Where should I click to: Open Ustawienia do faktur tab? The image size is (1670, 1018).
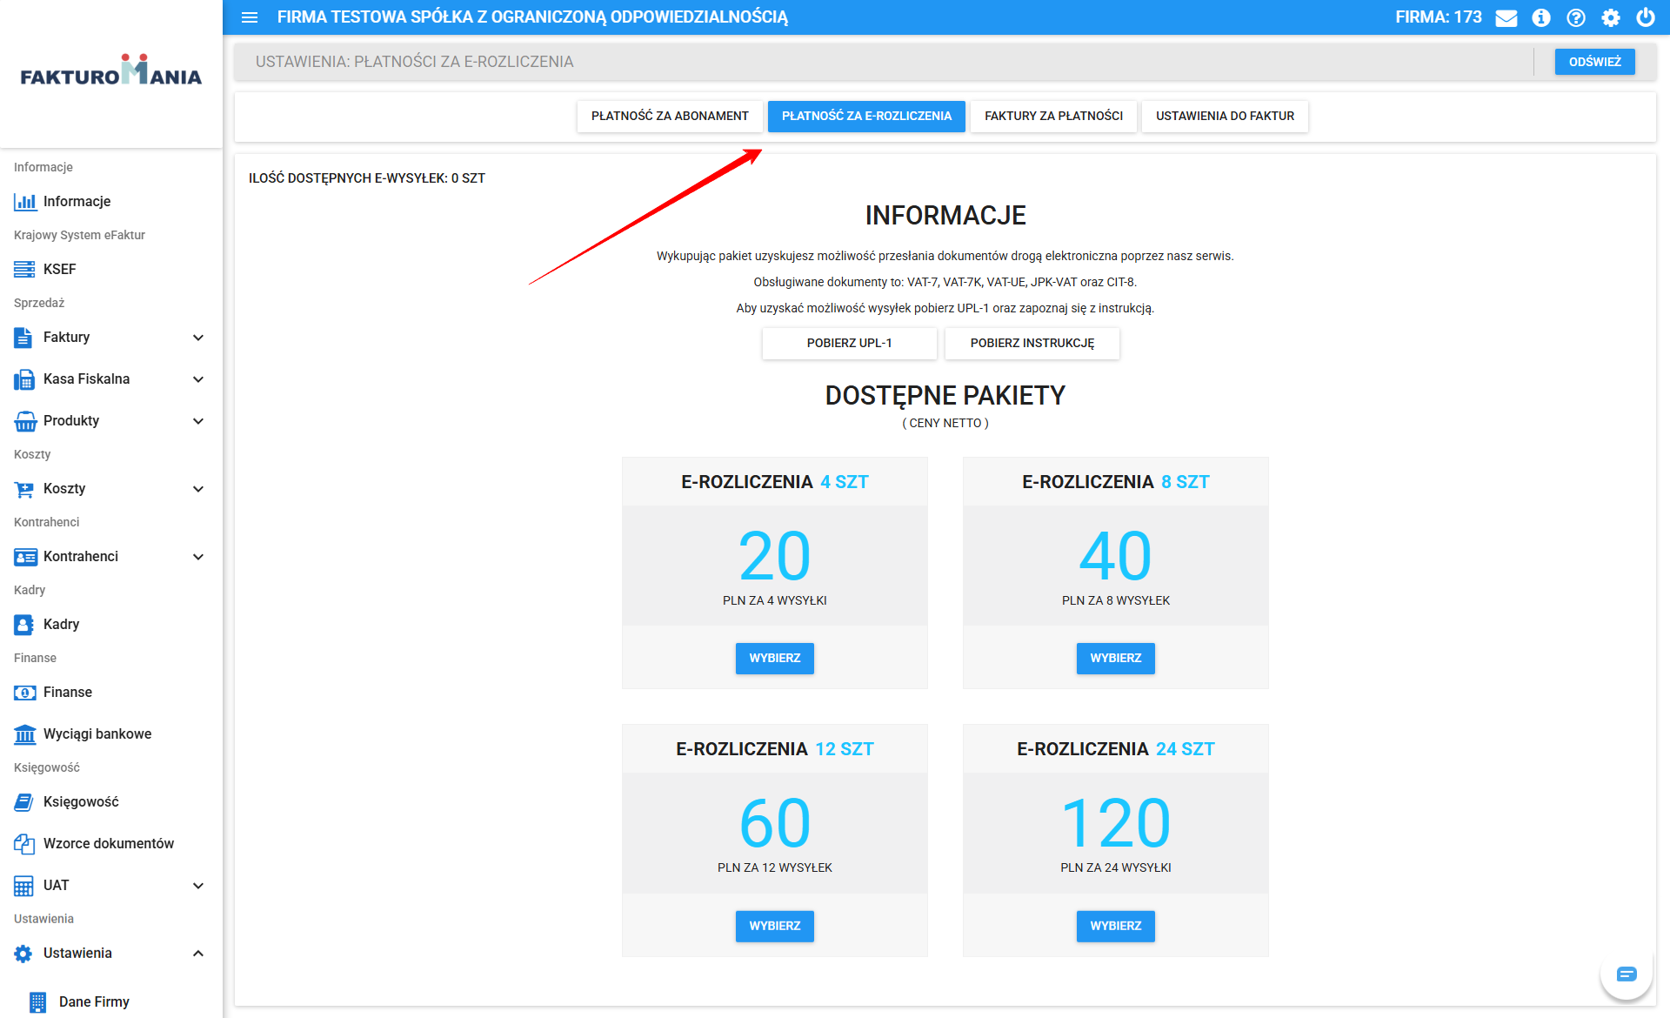coord(1225,116)
